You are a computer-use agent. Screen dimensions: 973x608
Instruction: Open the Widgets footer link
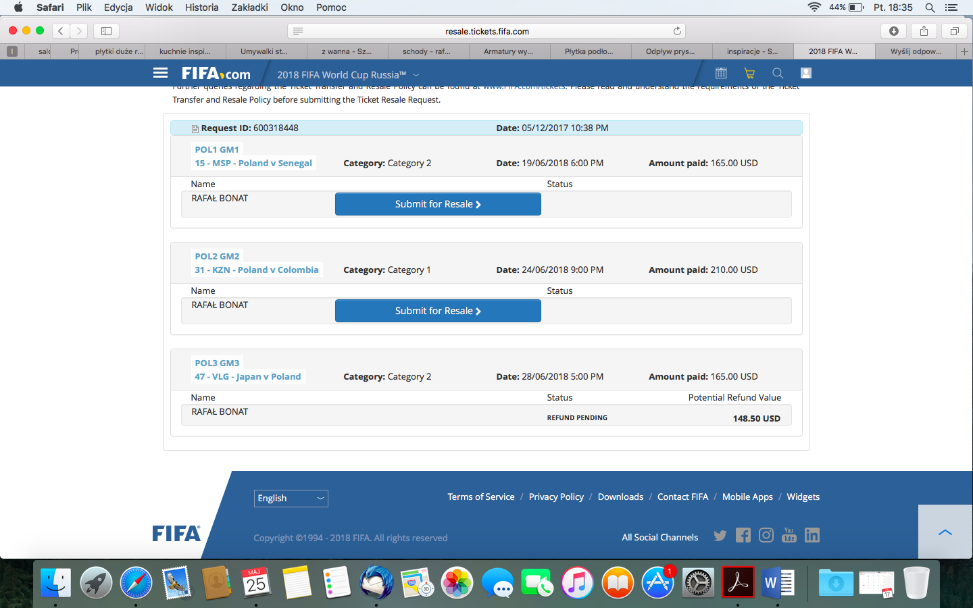(803, 497)
